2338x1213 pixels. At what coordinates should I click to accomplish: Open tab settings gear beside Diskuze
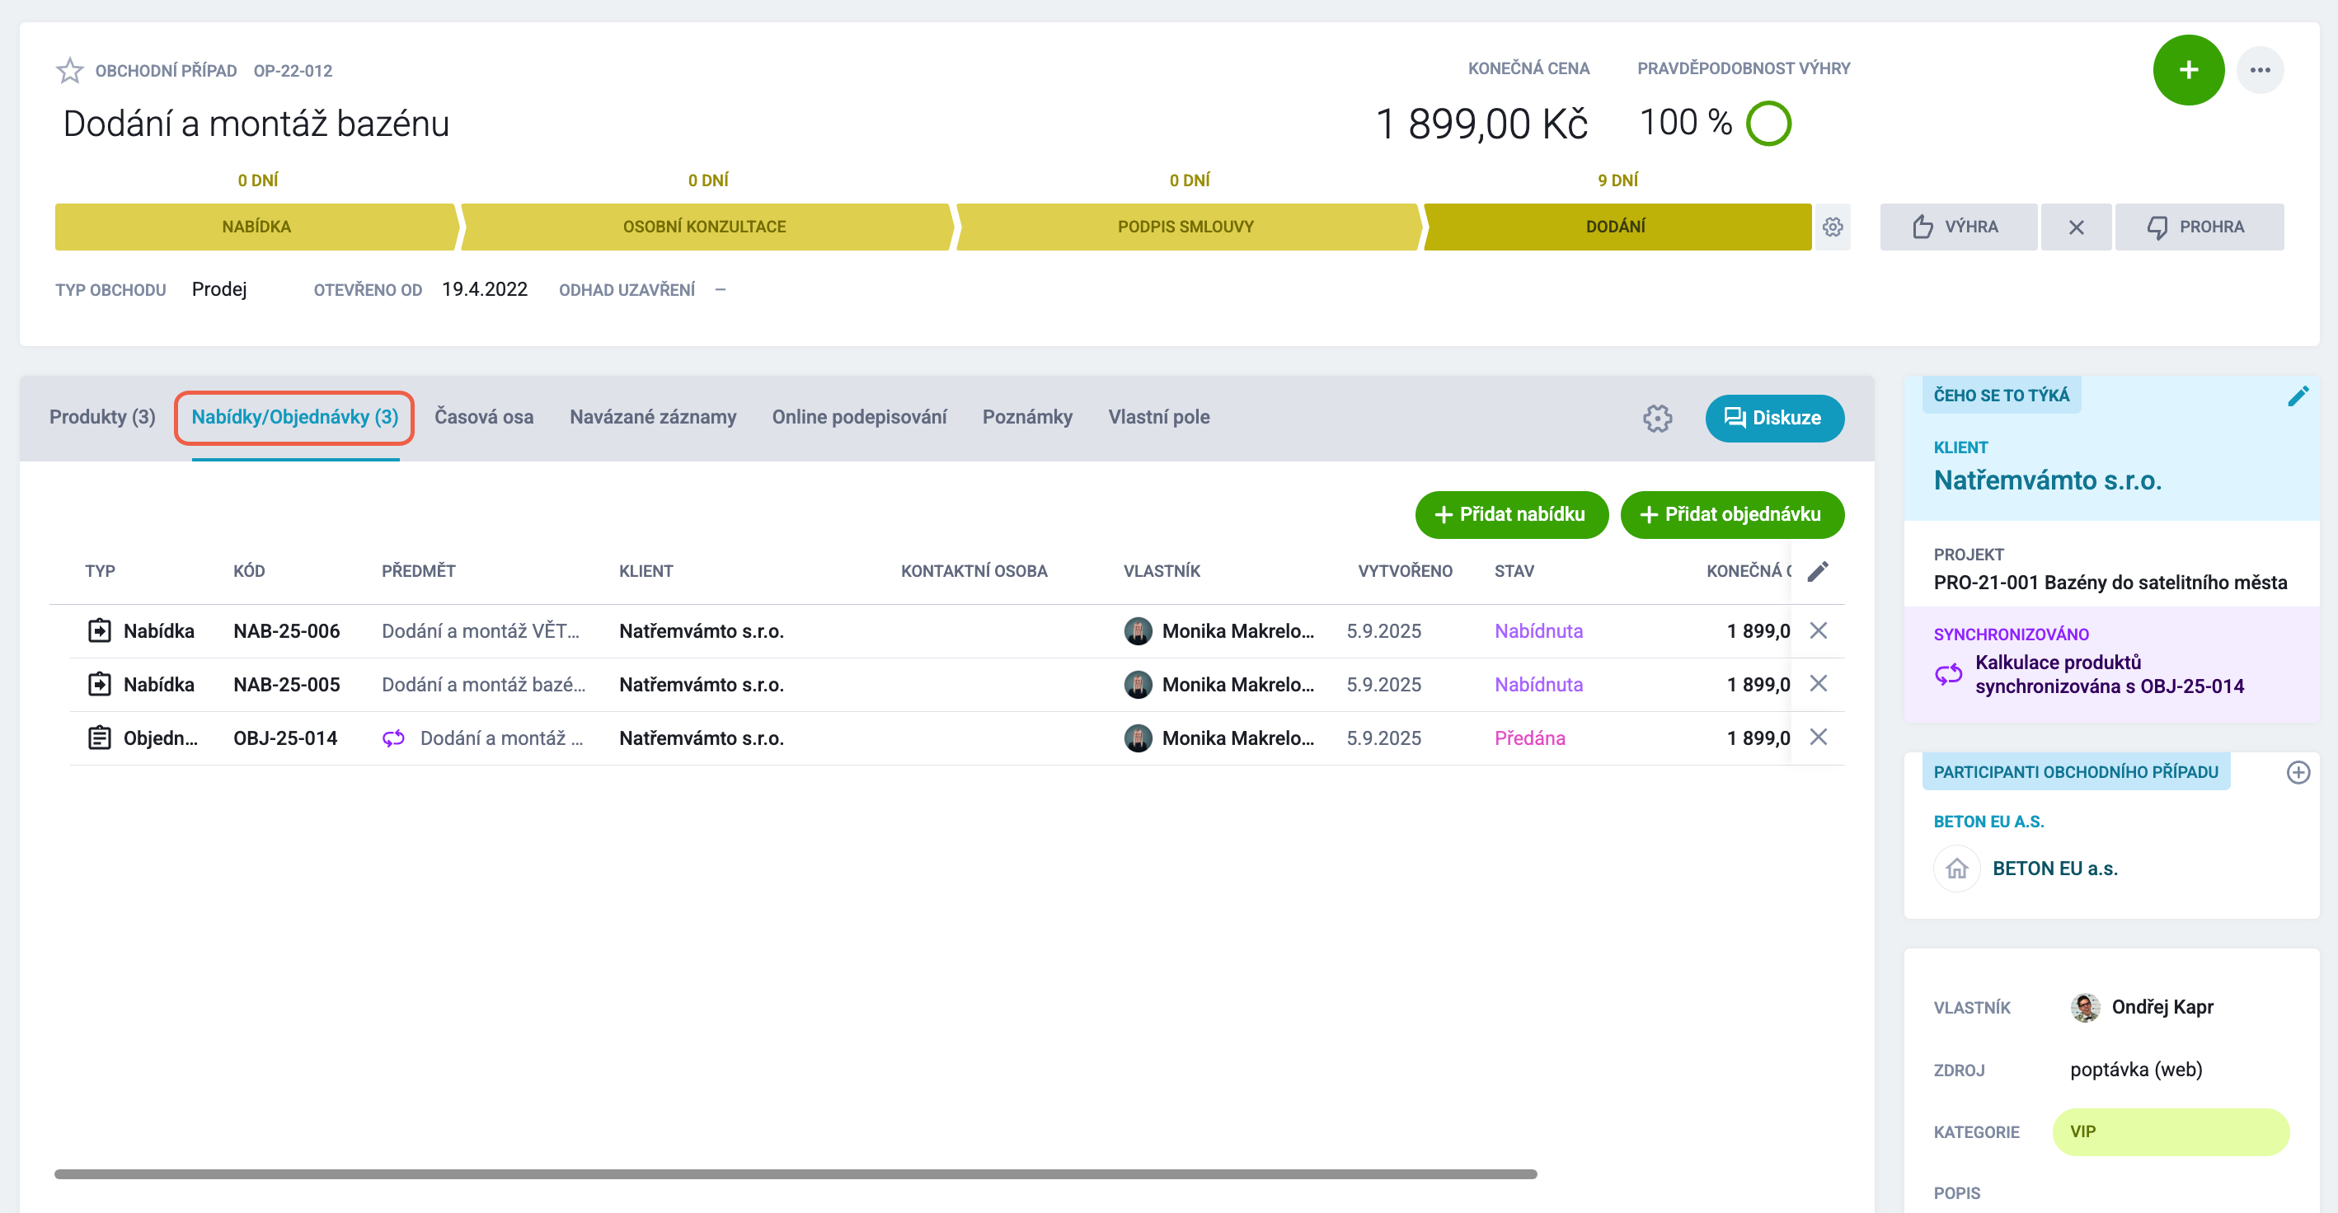click(1656, 419)
